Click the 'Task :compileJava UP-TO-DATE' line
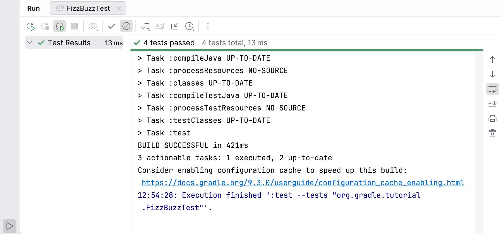 pos(204,58)
